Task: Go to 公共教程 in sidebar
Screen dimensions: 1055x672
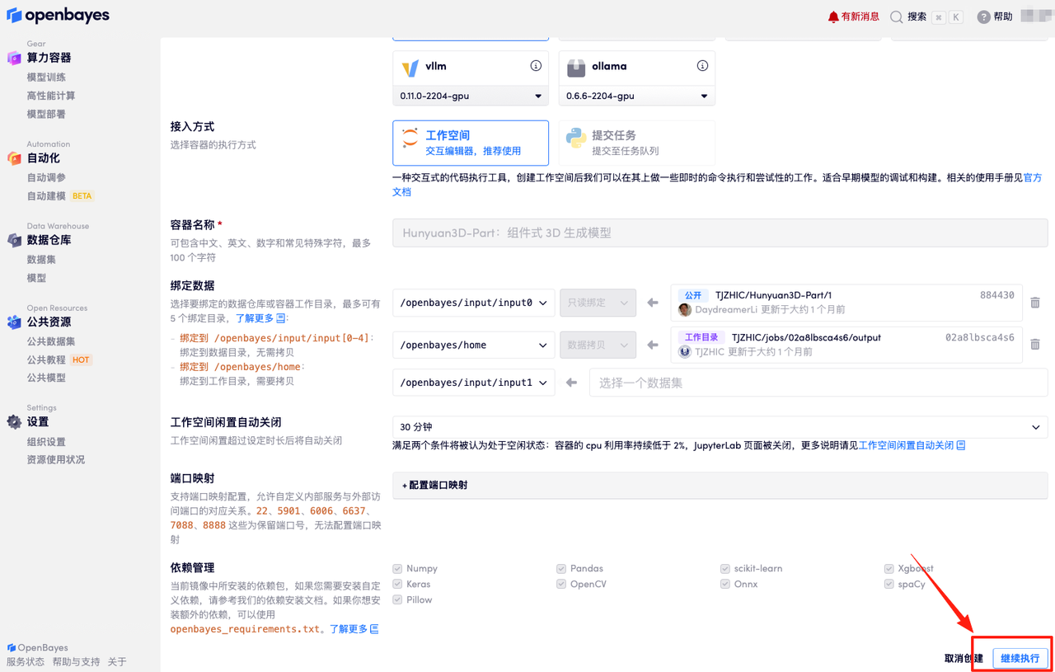Action: click(x=46, y=359)
